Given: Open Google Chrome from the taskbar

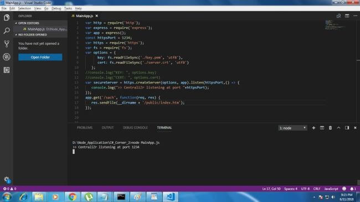Looking at the screenshot, I should (x=72, y=197).
